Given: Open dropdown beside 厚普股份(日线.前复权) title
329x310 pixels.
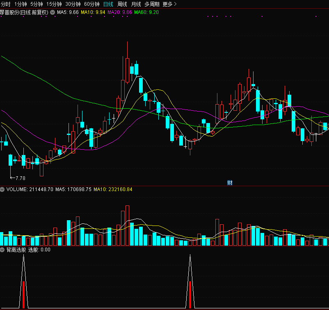Looking at the screenshot, I should pyautogui.click(x=53, y=12).
